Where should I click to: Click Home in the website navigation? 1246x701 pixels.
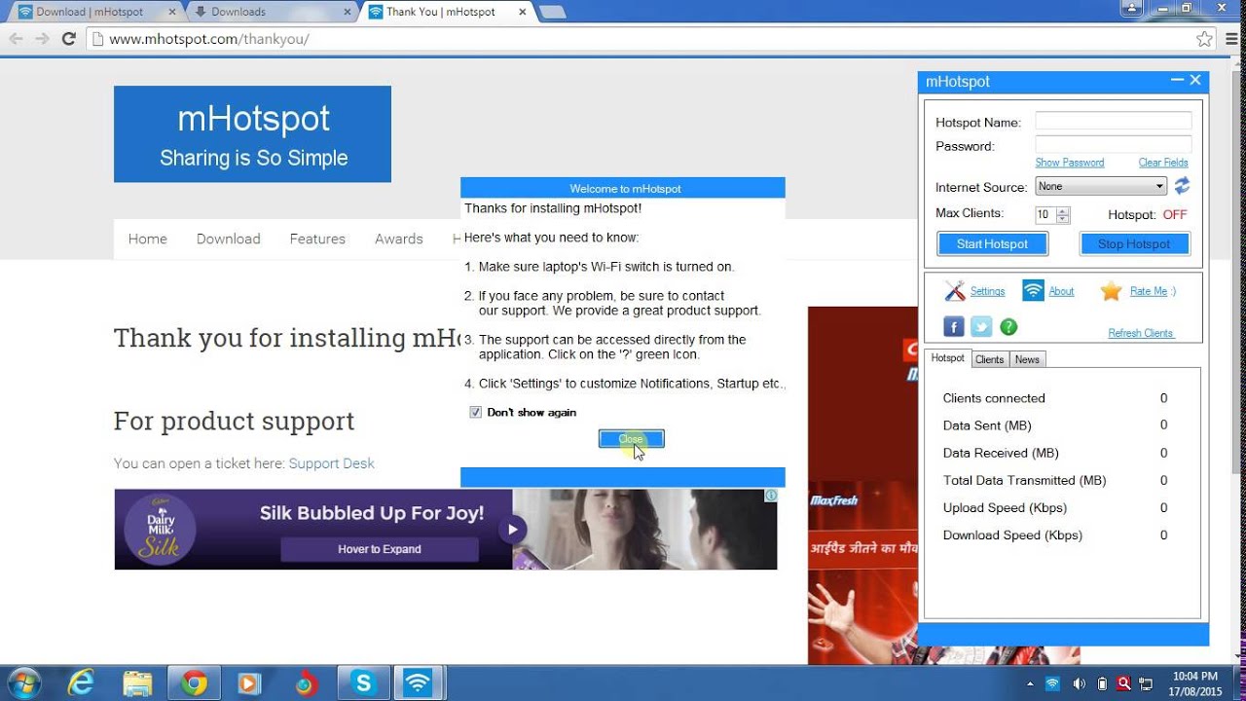pyautogui.click(x=148, y=239)
